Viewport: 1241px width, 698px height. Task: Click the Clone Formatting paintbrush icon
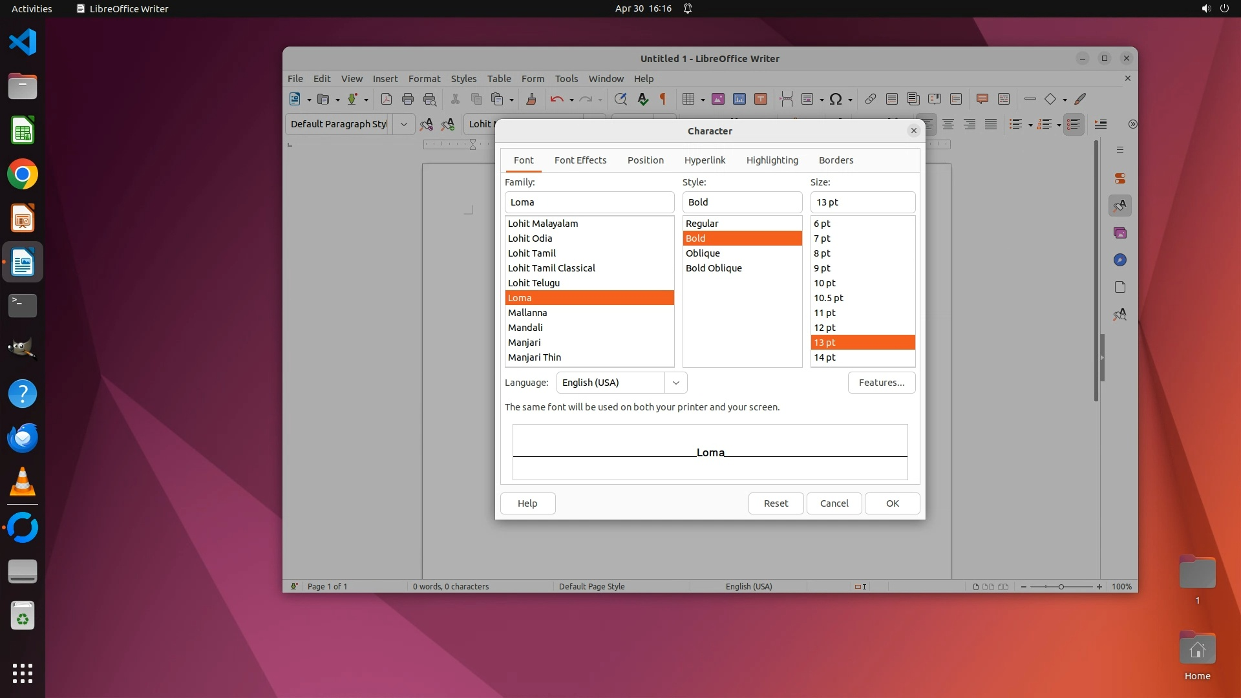pos(531,99)
